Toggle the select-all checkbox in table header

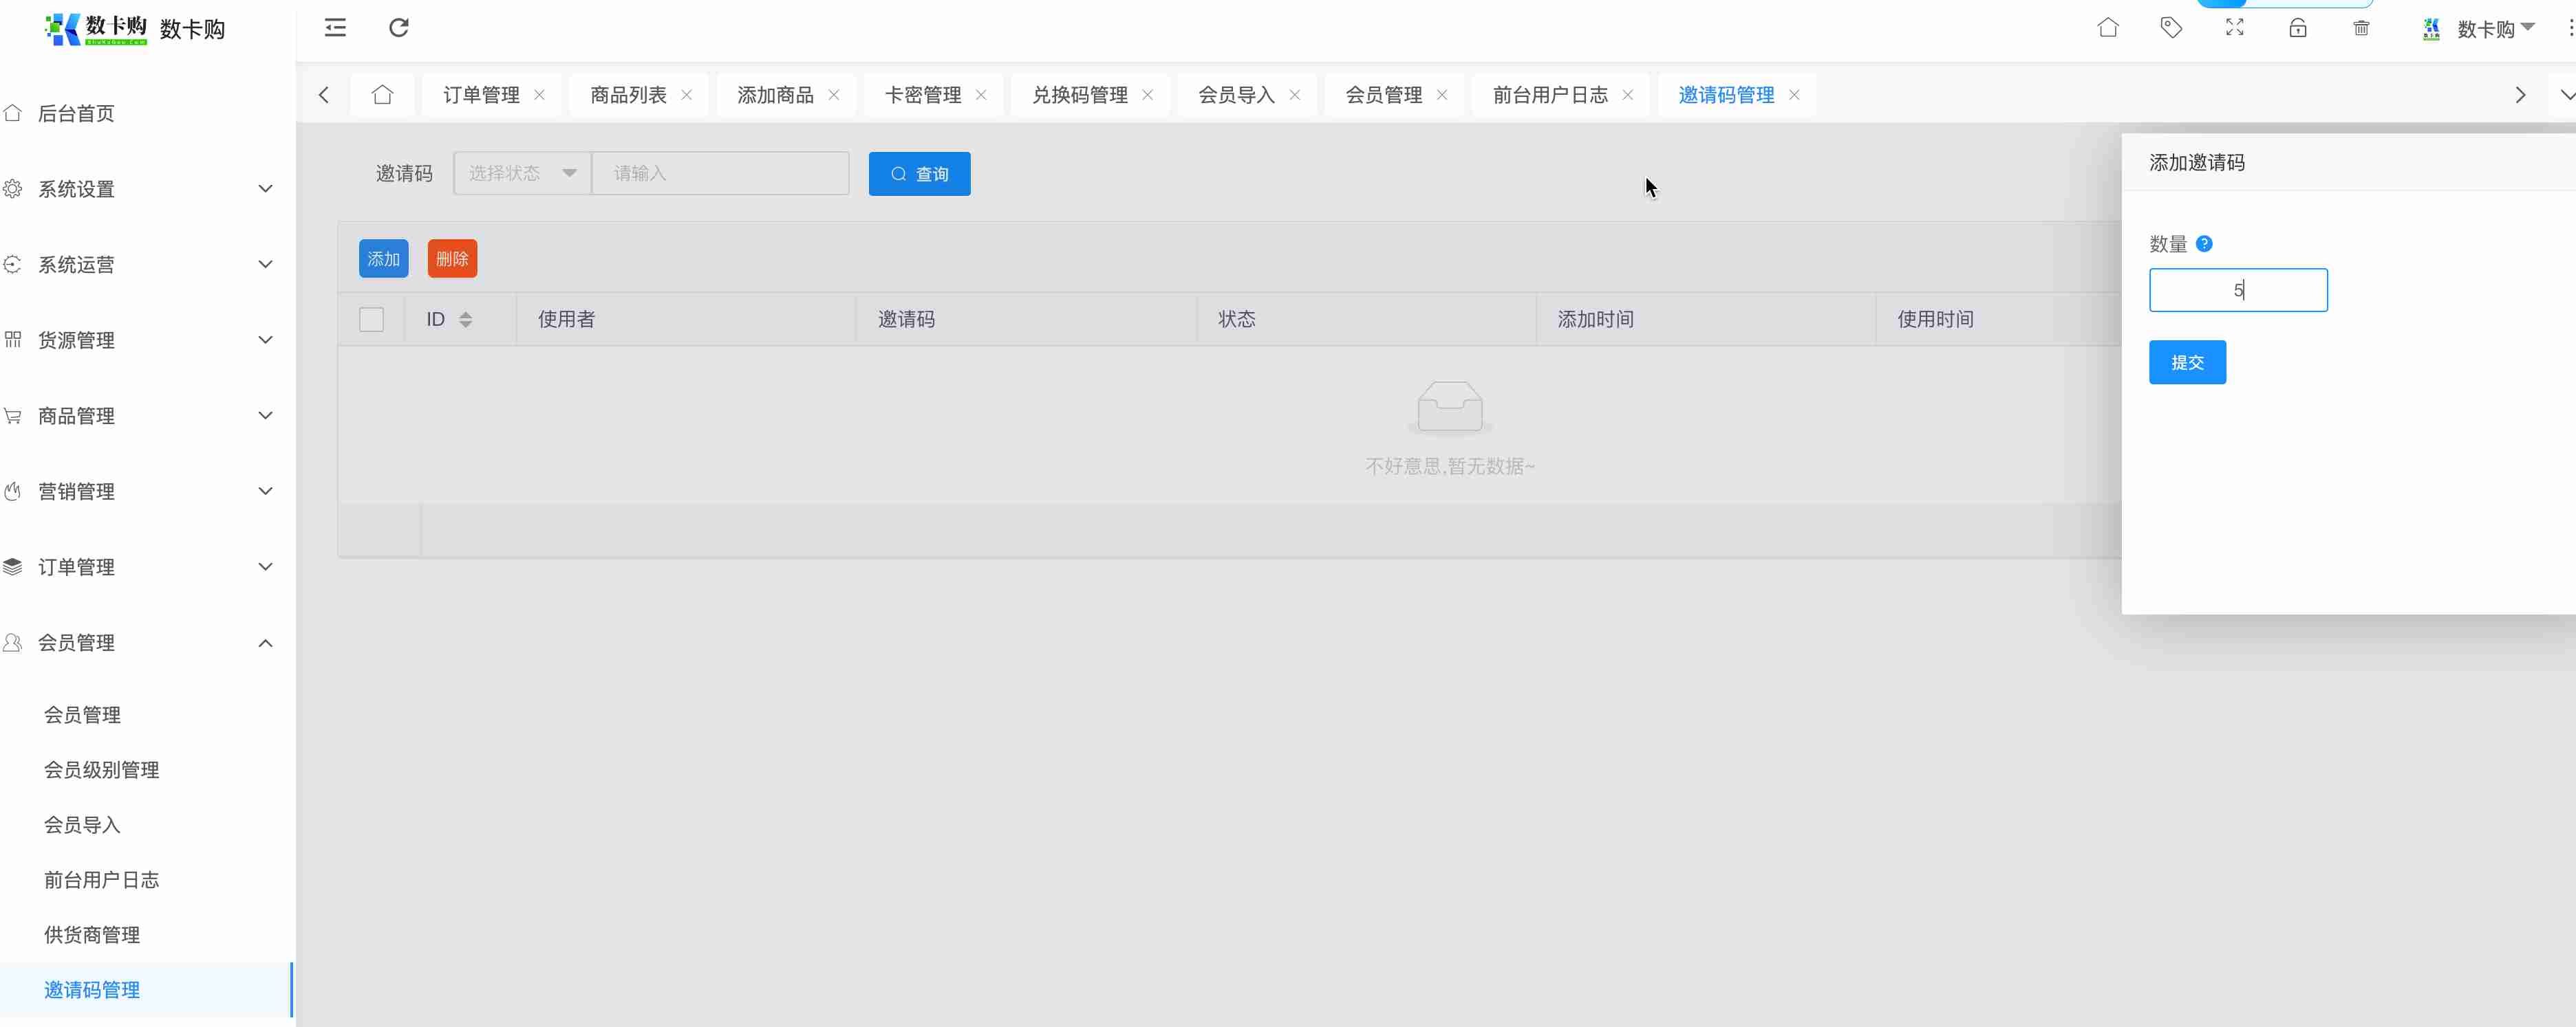[x=371, y=320]
